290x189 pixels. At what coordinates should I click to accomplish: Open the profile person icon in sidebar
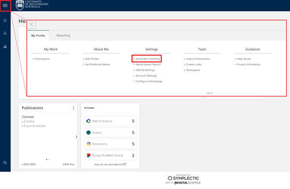5,33
